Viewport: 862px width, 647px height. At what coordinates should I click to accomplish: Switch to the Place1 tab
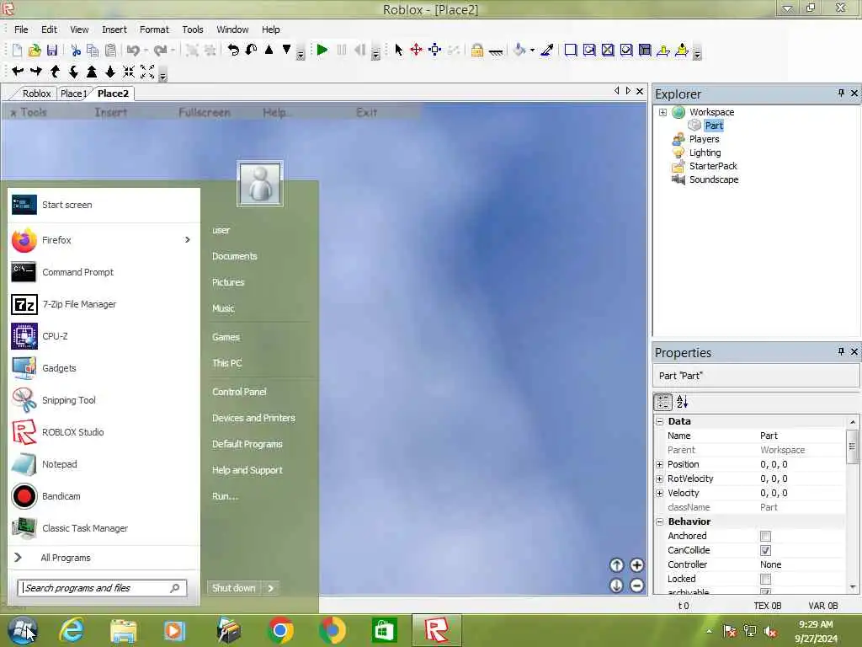tap(74, 94)
